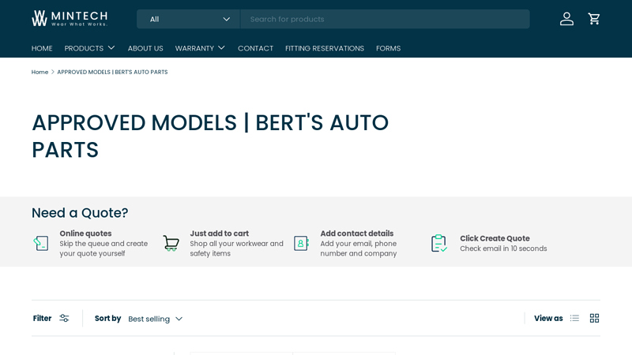The image size is (632, 355).
Task: Click the Click Create Quote text
Action: 495,238
